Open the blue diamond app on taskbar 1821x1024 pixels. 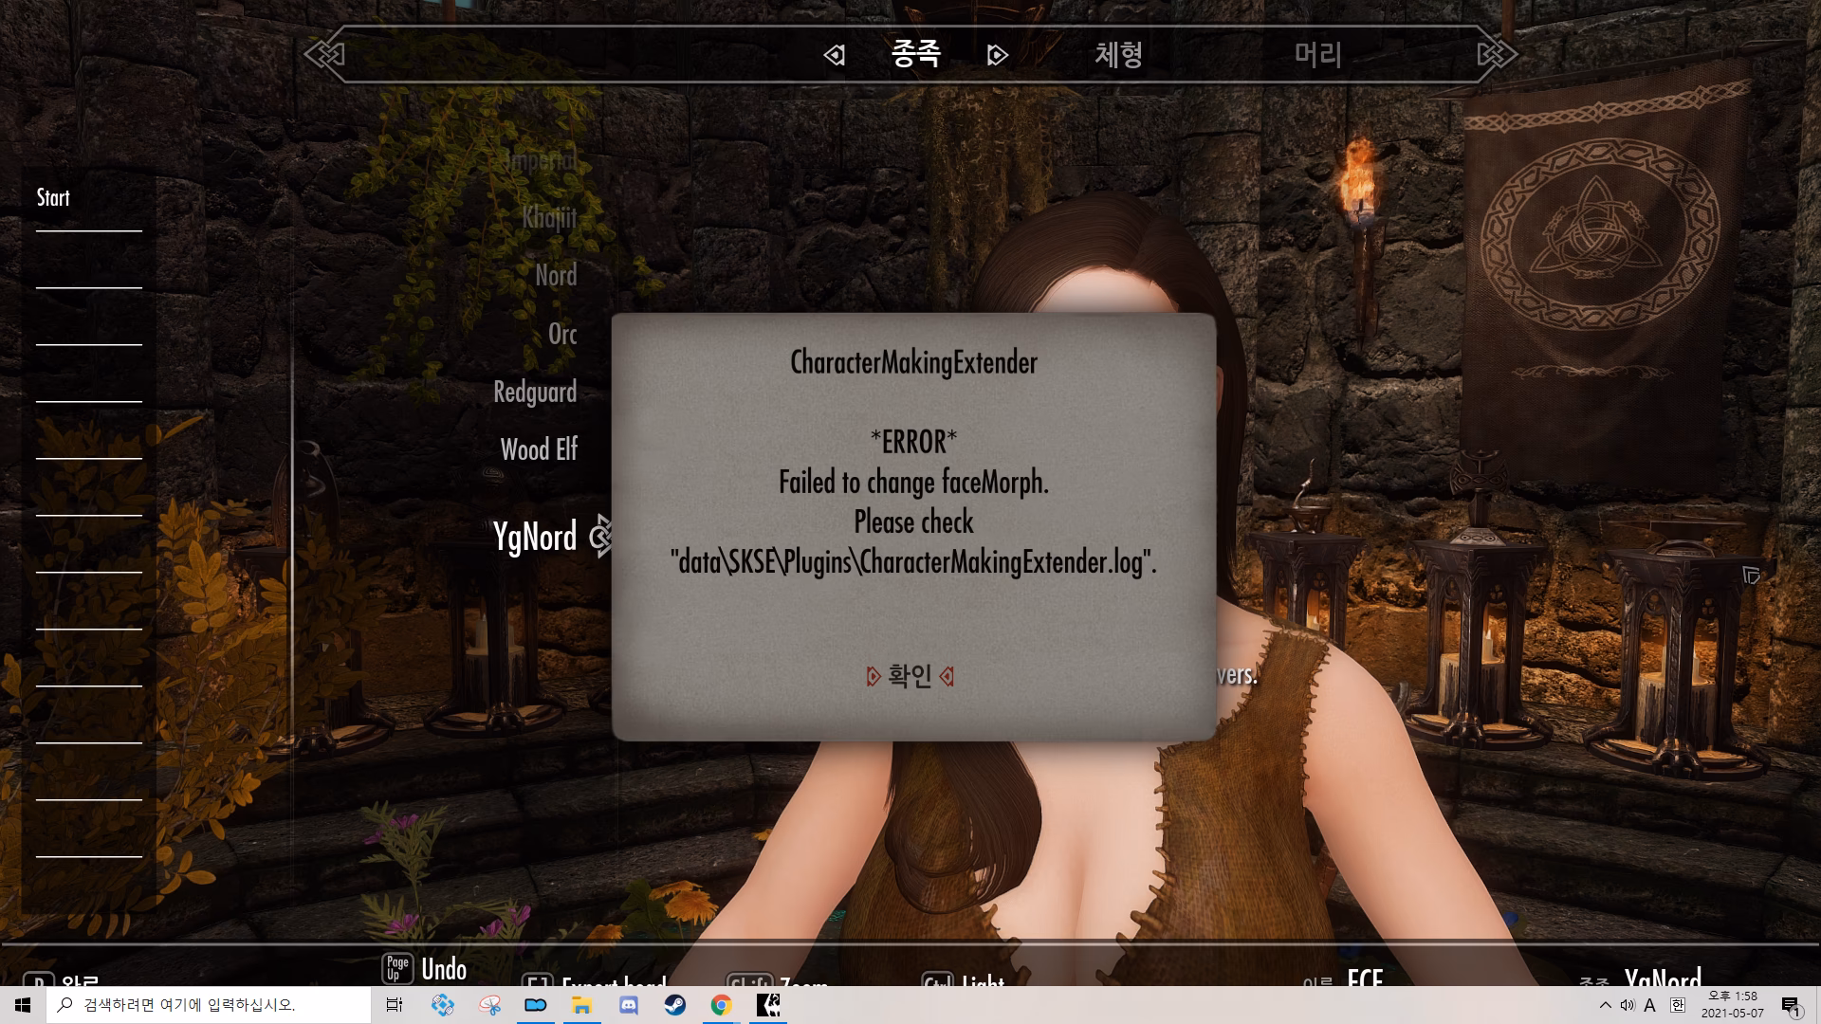pos(442,1005)
